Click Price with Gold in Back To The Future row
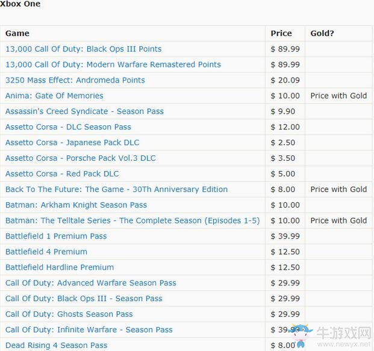Viewport: 374px width, 351px height. point(338,189)
